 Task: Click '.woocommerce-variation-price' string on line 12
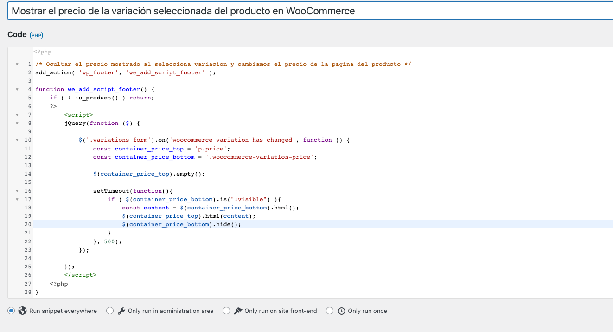tap(259, 157)
